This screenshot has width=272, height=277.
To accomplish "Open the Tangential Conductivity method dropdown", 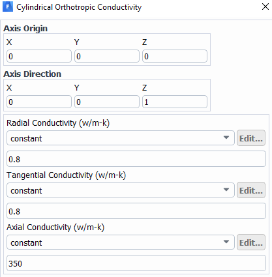I will click(121, 190).
